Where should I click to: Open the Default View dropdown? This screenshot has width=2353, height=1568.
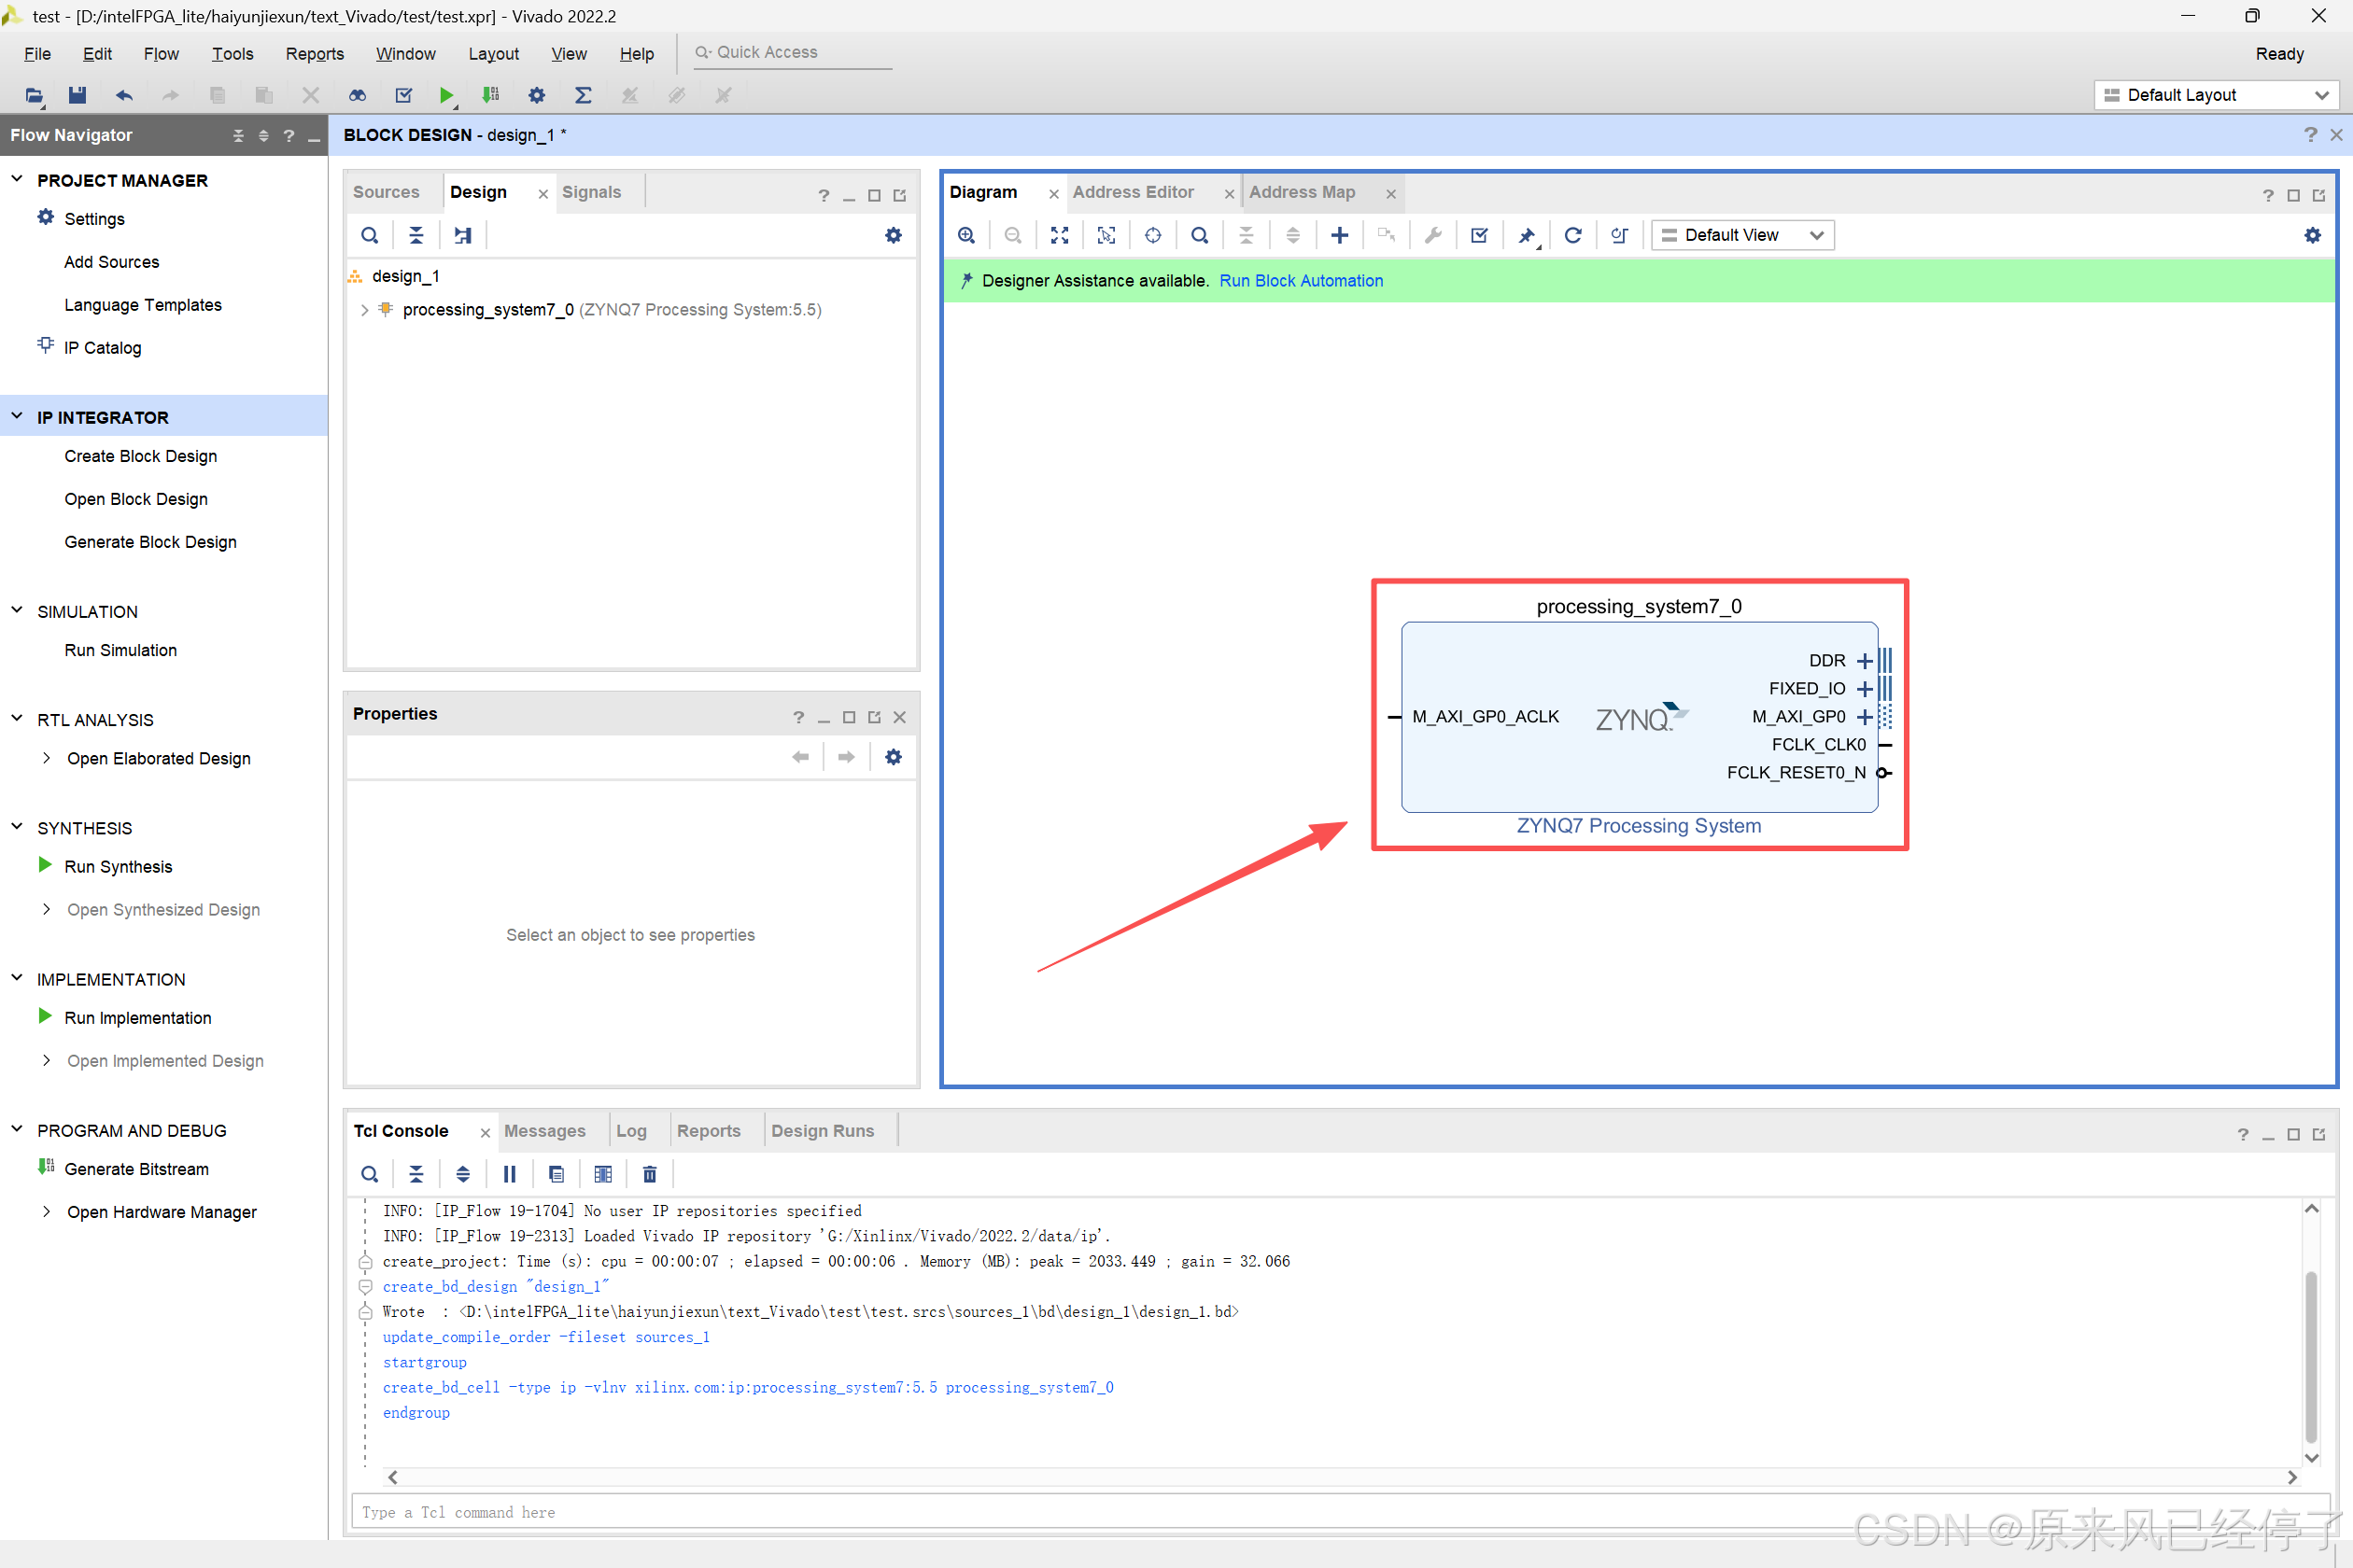1741,235
